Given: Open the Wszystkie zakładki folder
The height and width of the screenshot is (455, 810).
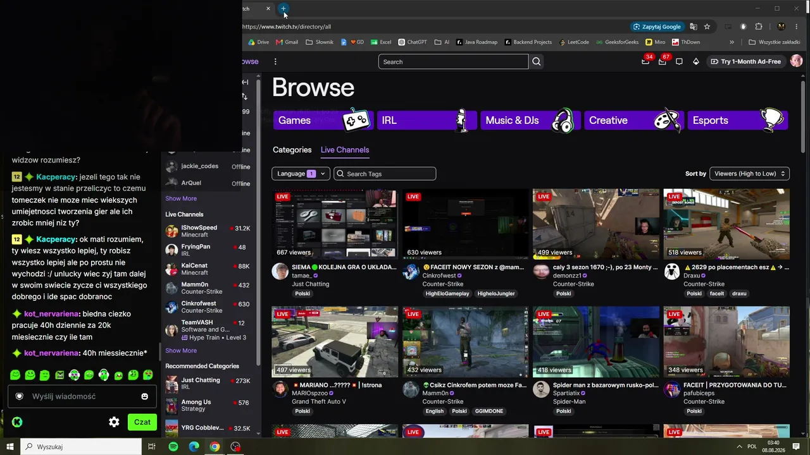Looking at the screenshot, I should pyautogui.click(x=774, y=42).
